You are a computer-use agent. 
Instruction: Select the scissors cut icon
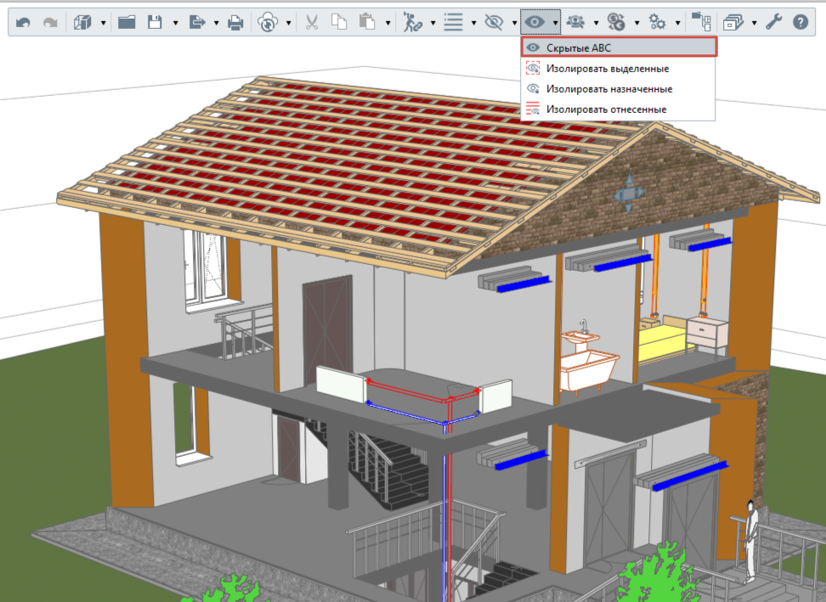pyautogui.click(x=312, y=22)
